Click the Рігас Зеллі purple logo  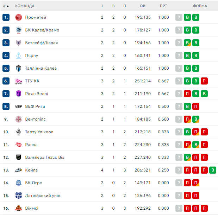coord(19,94)
